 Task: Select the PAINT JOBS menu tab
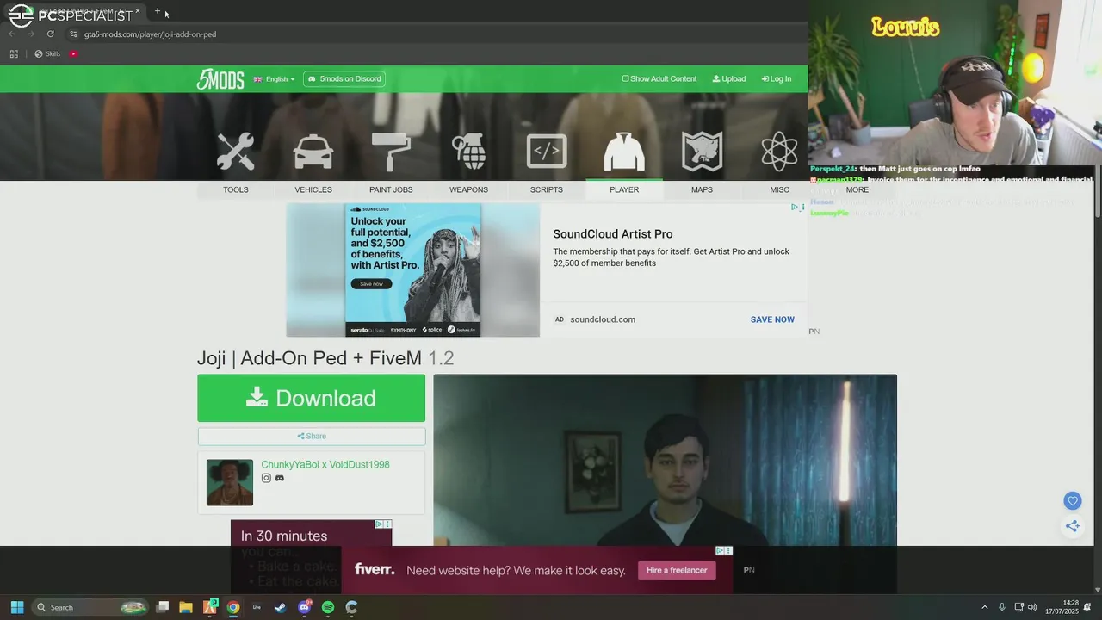[x=391, y=189]
